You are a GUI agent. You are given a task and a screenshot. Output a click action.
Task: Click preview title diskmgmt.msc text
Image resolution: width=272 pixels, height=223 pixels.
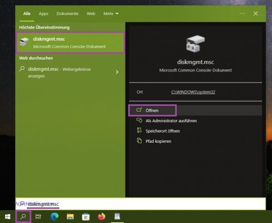[x=196, y=62]
